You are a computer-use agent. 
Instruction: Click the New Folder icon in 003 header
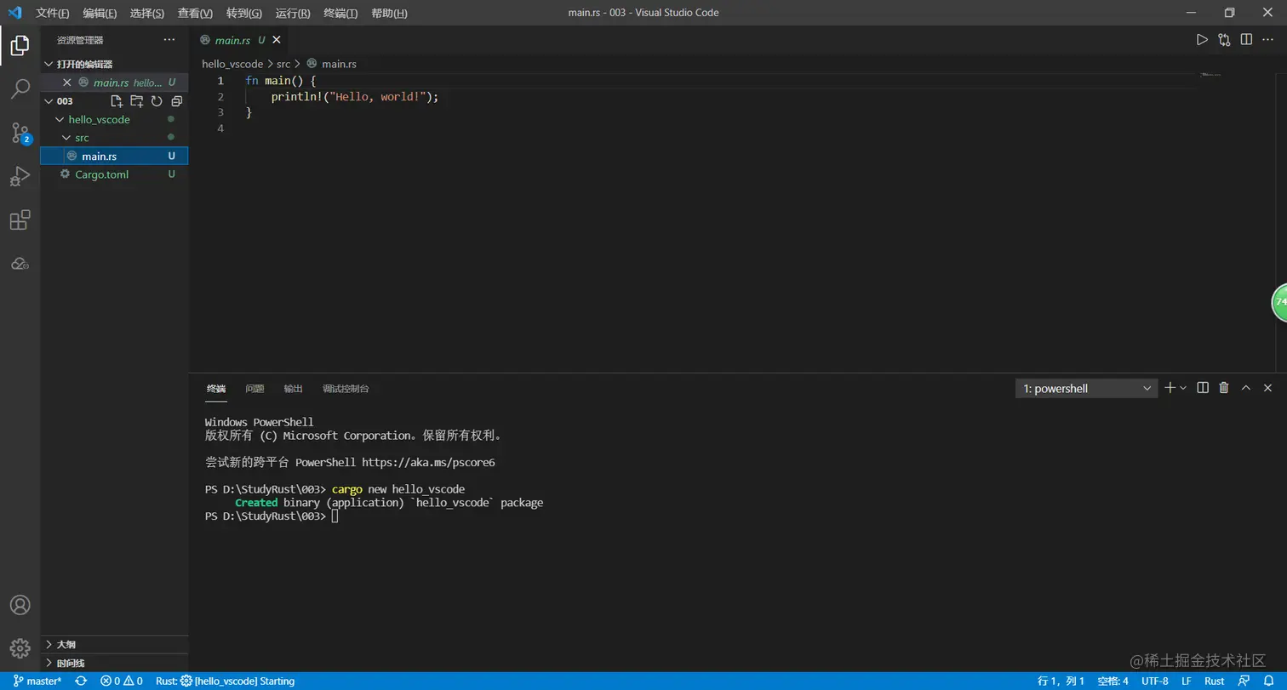pyautogui.click(x=137, y=101)
